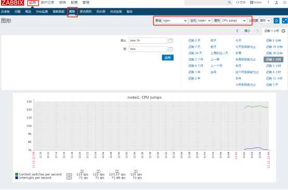This screenshot has width=288, height=190.
Task: Select the last 7 days range
Action: pyautogui.click(x=194, y=47)
